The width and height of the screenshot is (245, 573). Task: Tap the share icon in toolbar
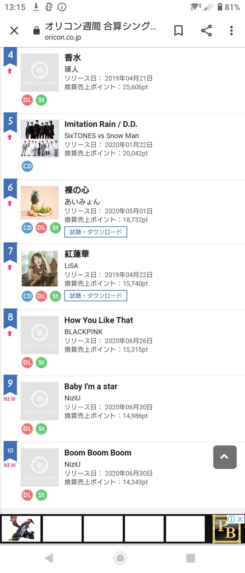[x=206, y=30]
